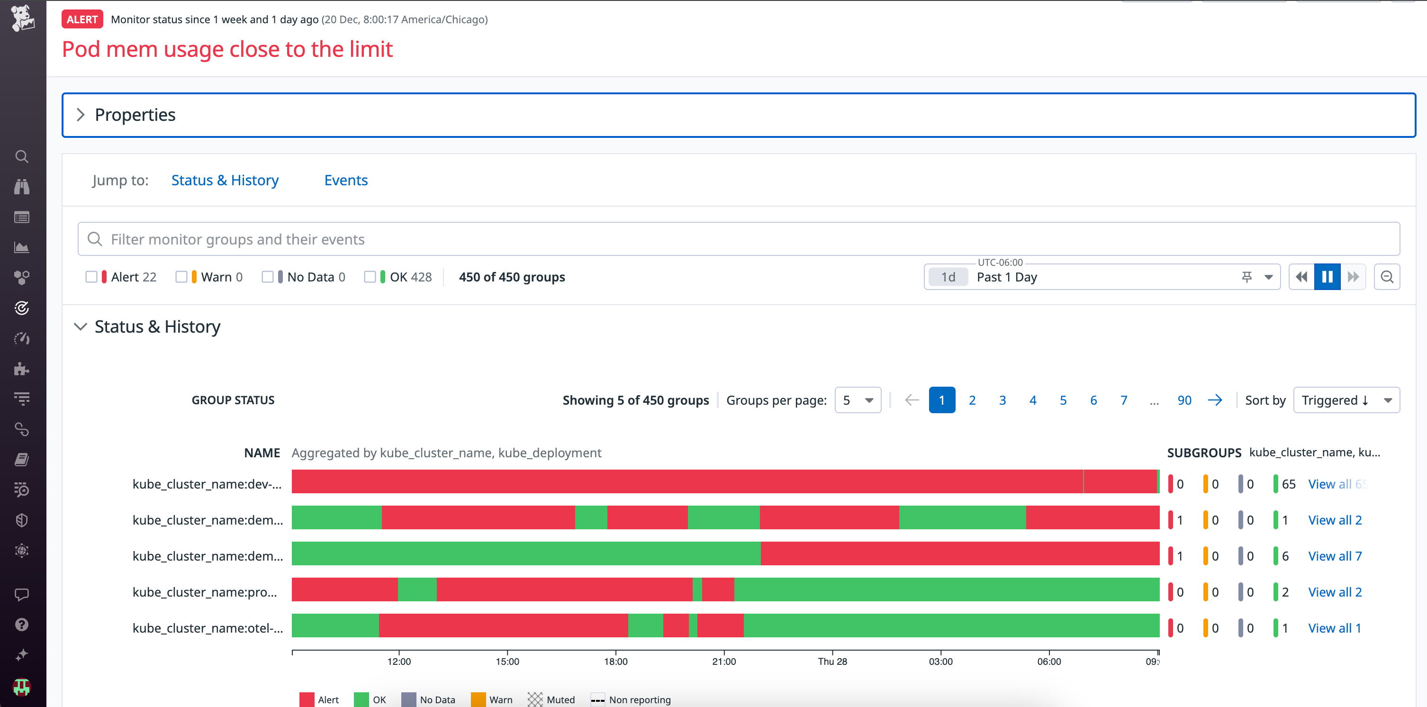Enable the OK 428 status checkbox
The height and width of the screenshot is (707, 1427).
pos(370,276)
